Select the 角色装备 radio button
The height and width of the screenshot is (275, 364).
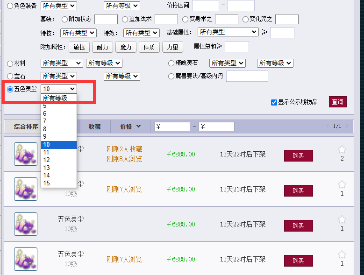click(10, 6)
